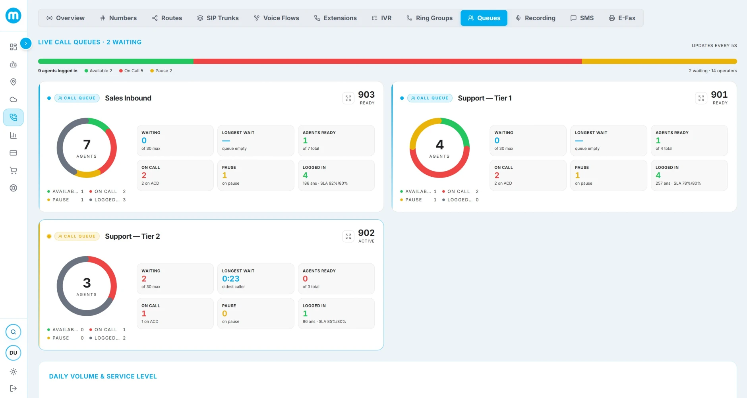Viewport: 747px width, 398px height.
Task: Open the E-Fax tab
Action: tap(622, 18)
